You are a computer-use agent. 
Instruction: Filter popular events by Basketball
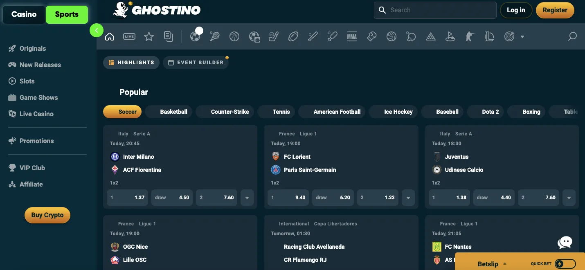coord(169,112)
